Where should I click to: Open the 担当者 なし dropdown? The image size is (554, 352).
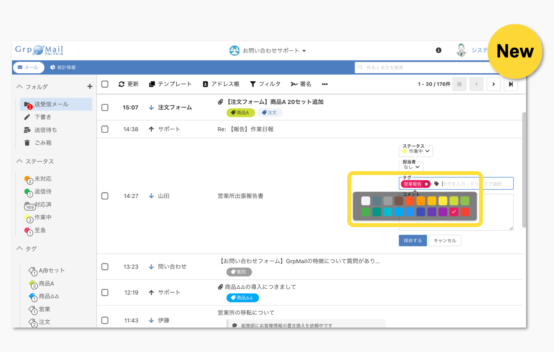point(411,167)
